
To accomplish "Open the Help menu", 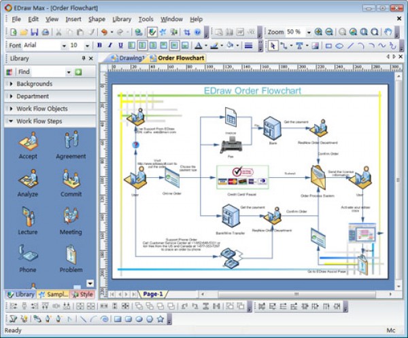I will tap(197, 19).
